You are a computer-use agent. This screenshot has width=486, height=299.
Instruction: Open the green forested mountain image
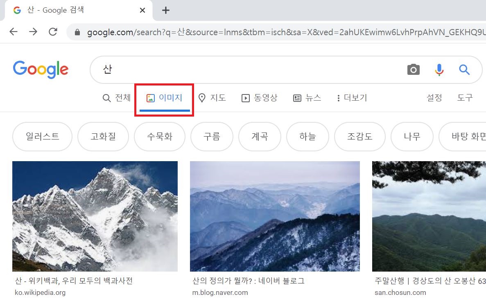[429, 216]
